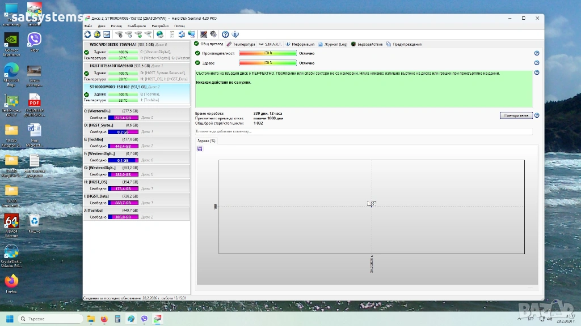
Task: Click the Windows Start button on taskbar
Action: (x=9, y=319)
